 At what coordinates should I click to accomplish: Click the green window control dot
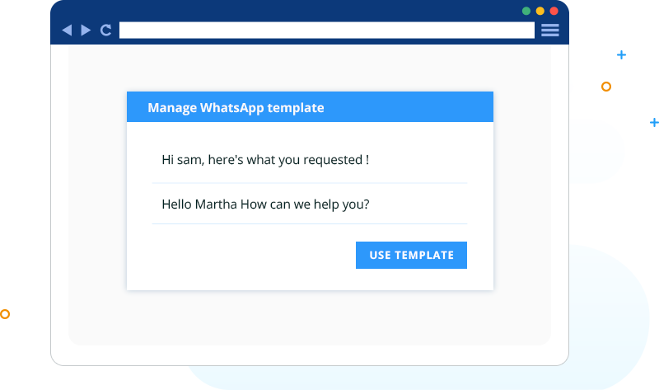click(x=526, y=11)
